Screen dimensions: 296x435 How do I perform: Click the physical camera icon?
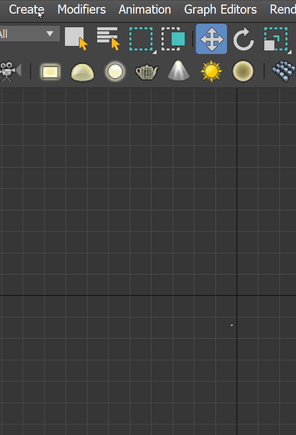(10, 71)
